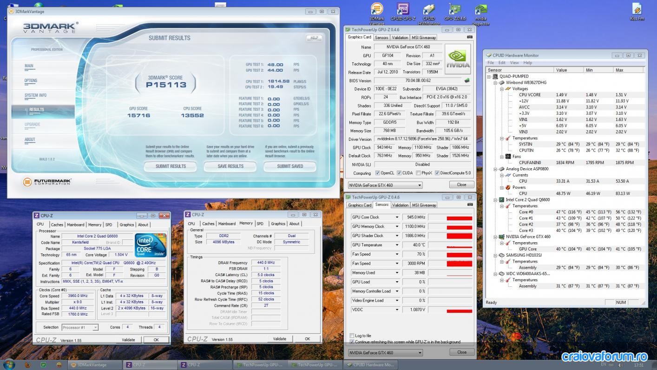The width and height of the screenshot is (657, 370).
Task: Click the GPU Core Clock red graph bar
Action: pyautogui.click(x=459, y=218)
